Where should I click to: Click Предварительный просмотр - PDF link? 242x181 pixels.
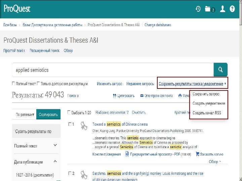(155, 154)
